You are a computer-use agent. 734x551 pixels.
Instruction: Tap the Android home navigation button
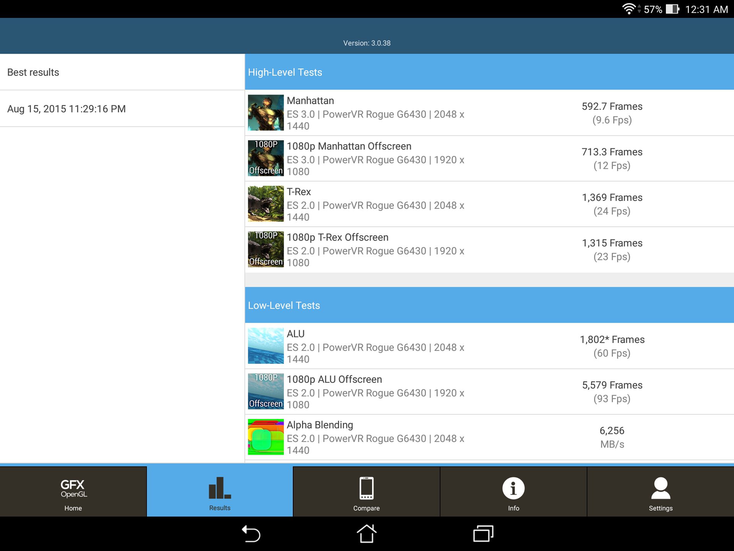coord(367,534)
